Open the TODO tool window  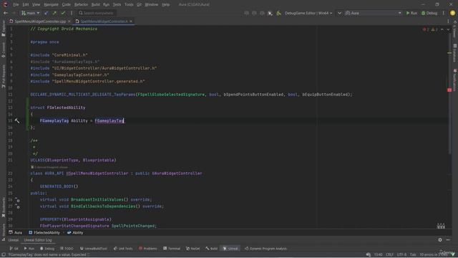point(67,249)
